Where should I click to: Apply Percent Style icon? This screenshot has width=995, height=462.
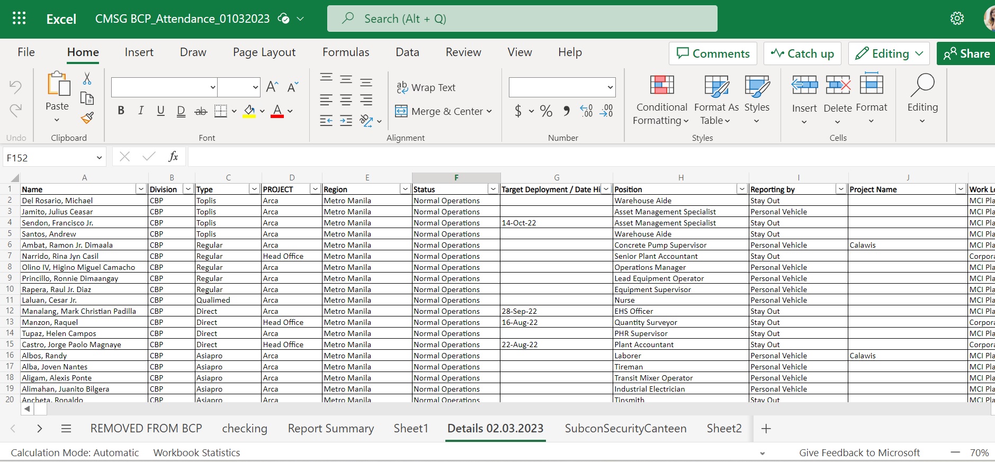(x=546, y=111)
